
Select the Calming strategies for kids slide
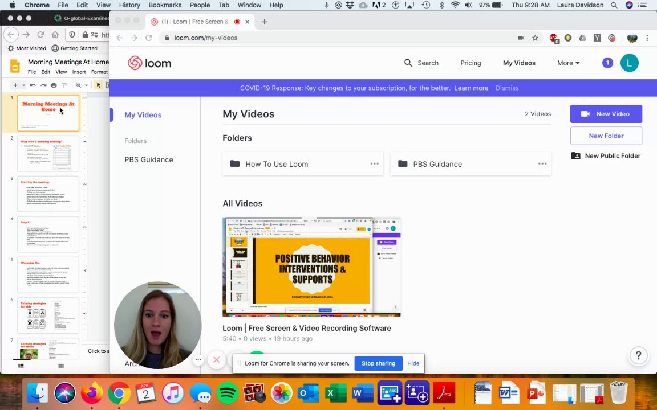[48, 315]
